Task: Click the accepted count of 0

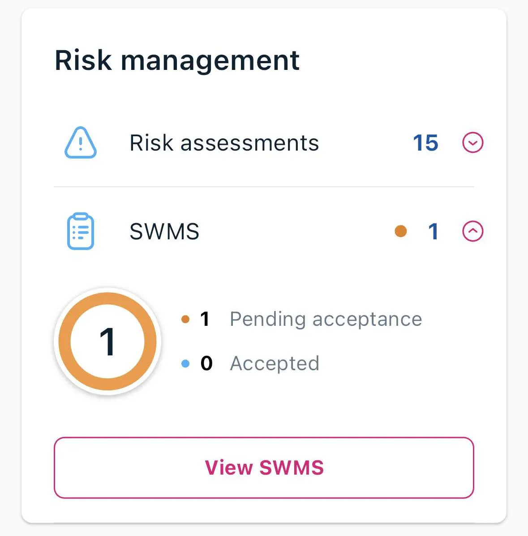Action: click(206, 363)
